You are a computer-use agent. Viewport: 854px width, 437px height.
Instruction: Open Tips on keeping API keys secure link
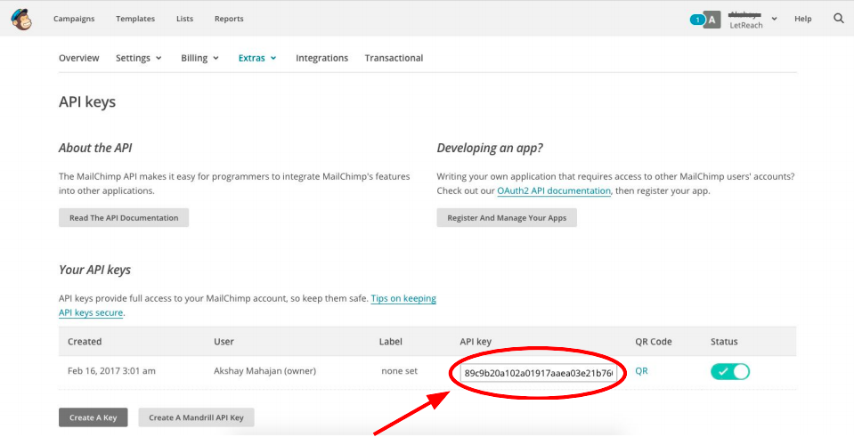(x=403, y=299)
